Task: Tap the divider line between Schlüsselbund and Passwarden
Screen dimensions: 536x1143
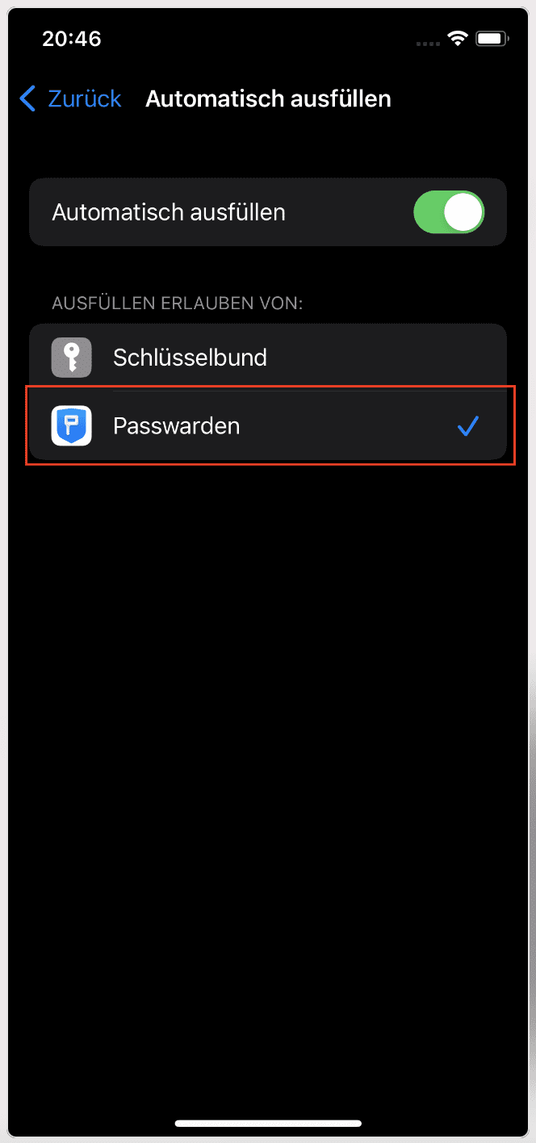Action: (310, 391)
